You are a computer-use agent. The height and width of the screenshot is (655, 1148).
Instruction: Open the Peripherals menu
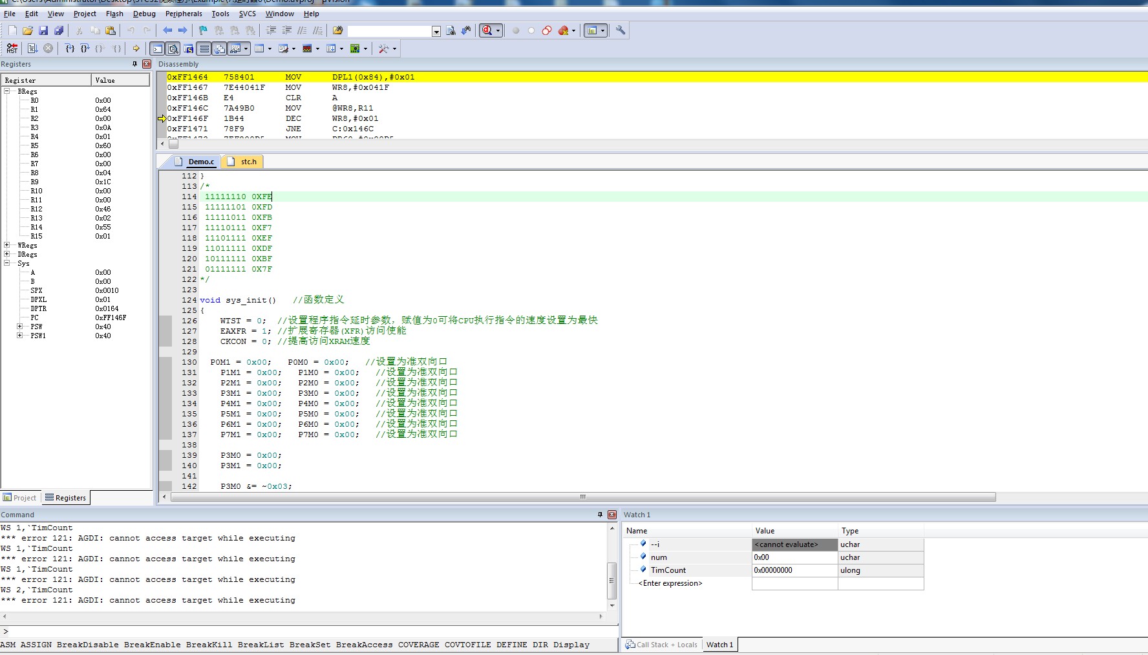[184, 14]
